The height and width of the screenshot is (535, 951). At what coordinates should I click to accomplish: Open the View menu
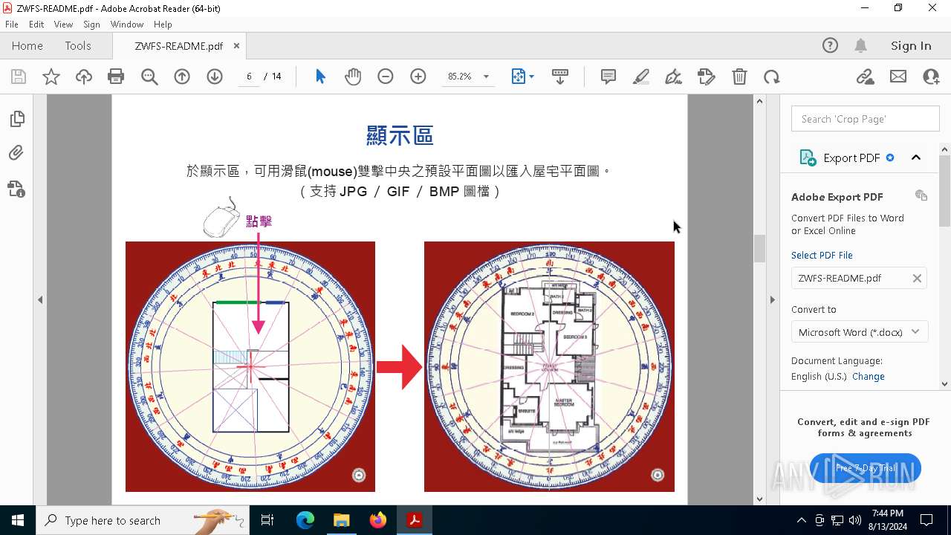tap(63, 25)
